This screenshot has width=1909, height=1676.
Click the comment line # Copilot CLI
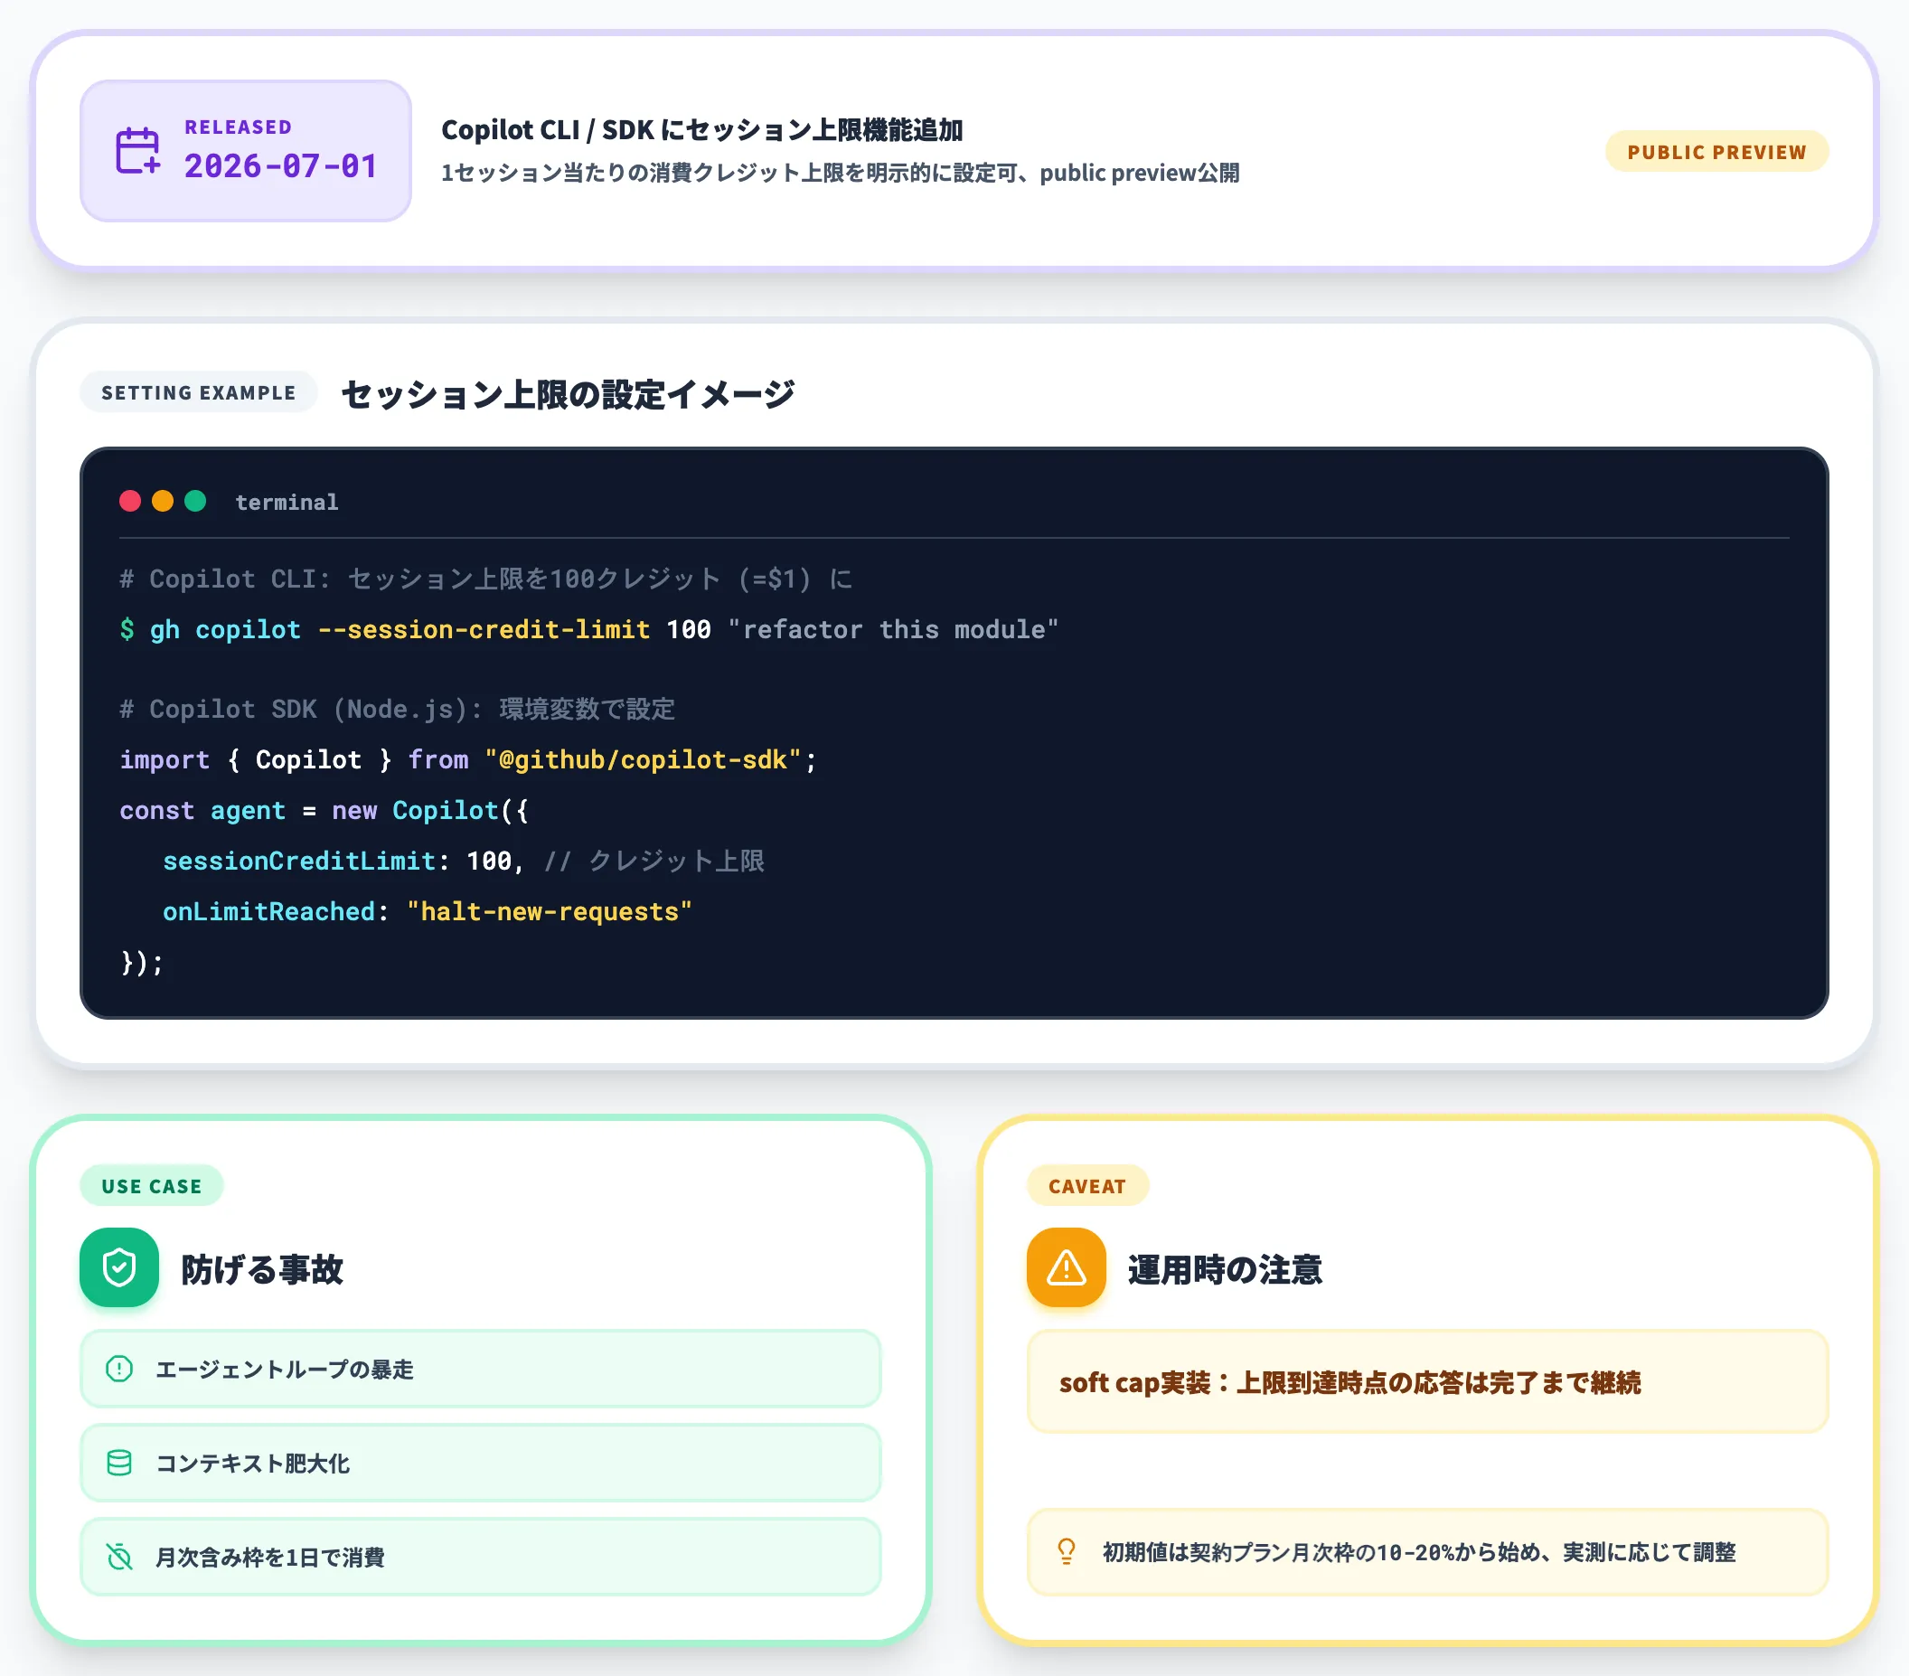(x=485, y=579)
